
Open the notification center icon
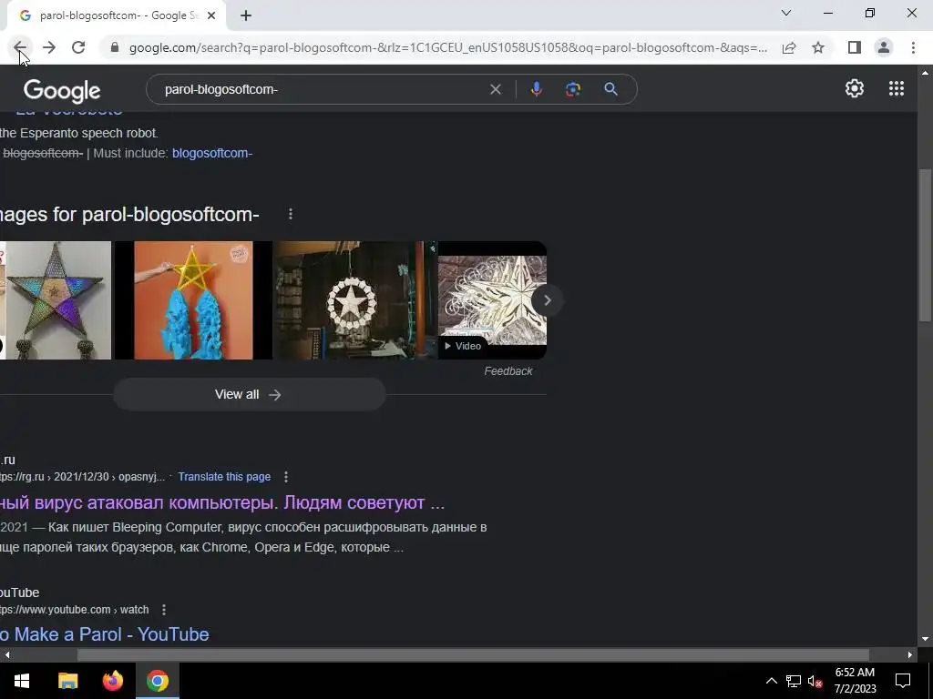tap(903, 681)
